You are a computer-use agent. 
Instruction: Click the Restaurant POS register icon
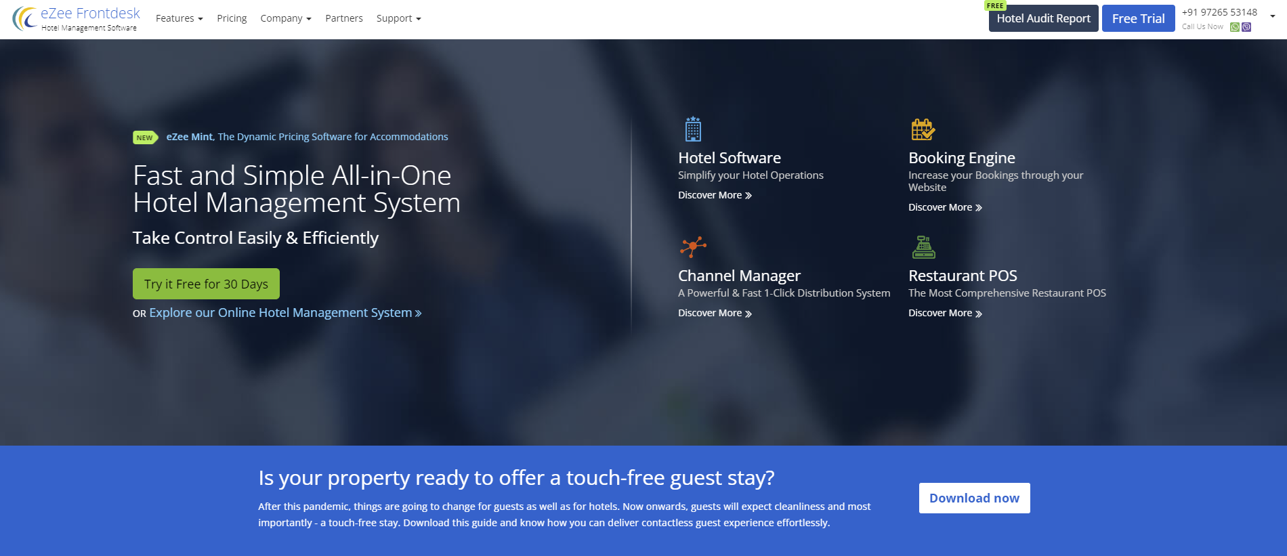924,247
